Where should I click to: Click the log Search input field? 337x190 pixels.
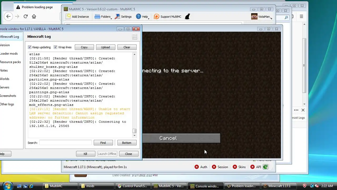(x=65, y=143)
